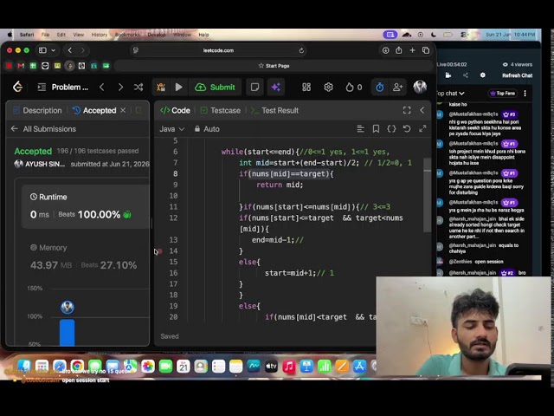Click the Top Fans button

pyautogui.click(x=502, y=94)
